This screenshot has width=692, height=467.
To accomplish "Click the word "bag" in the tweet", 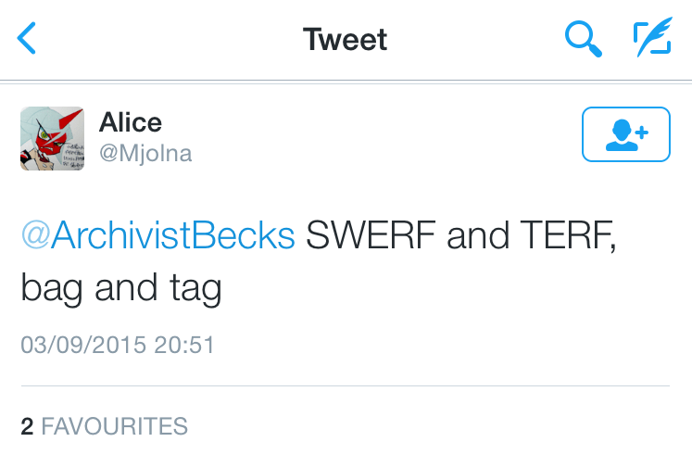I will (52, 289).
